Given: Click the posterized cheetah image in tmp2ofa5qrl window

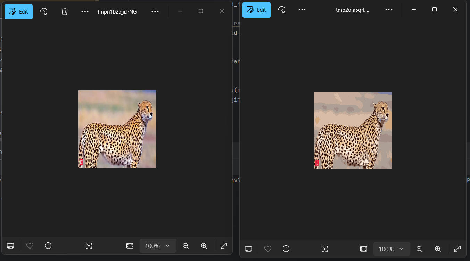Looking at the screenshot, I should [353, 130].
